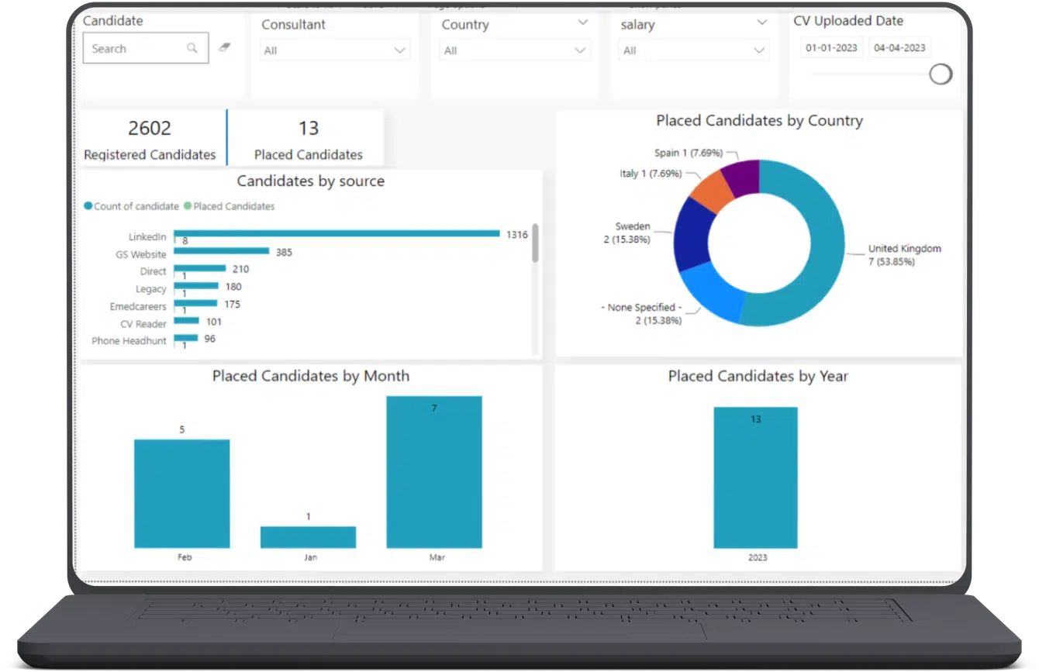Click the CV Uploaded Date slider handle
The height and width of the screenshot is (672, 1039).
click(x=941, y=74)
